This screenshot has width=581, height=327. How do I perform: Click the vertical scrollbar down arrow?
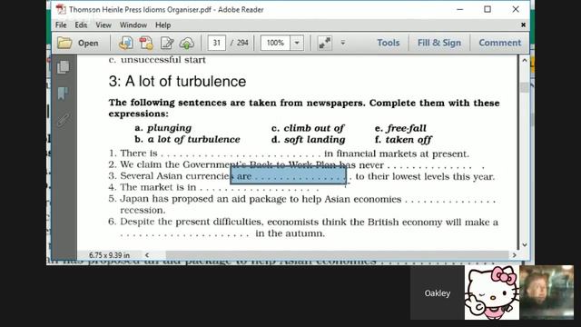point(525,244)
